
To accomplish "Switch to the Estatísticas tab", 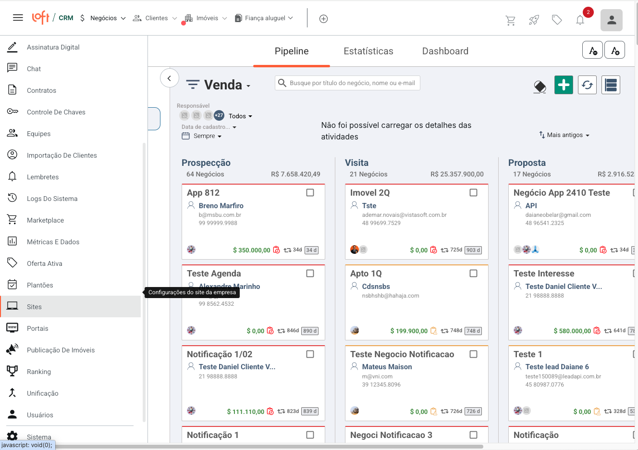I will (368, 51).
